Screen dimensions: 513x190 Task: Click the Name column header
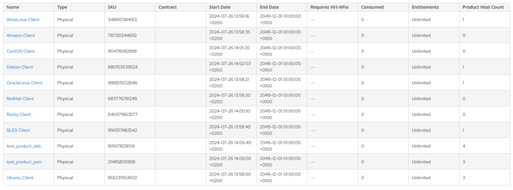pos(12,7)
